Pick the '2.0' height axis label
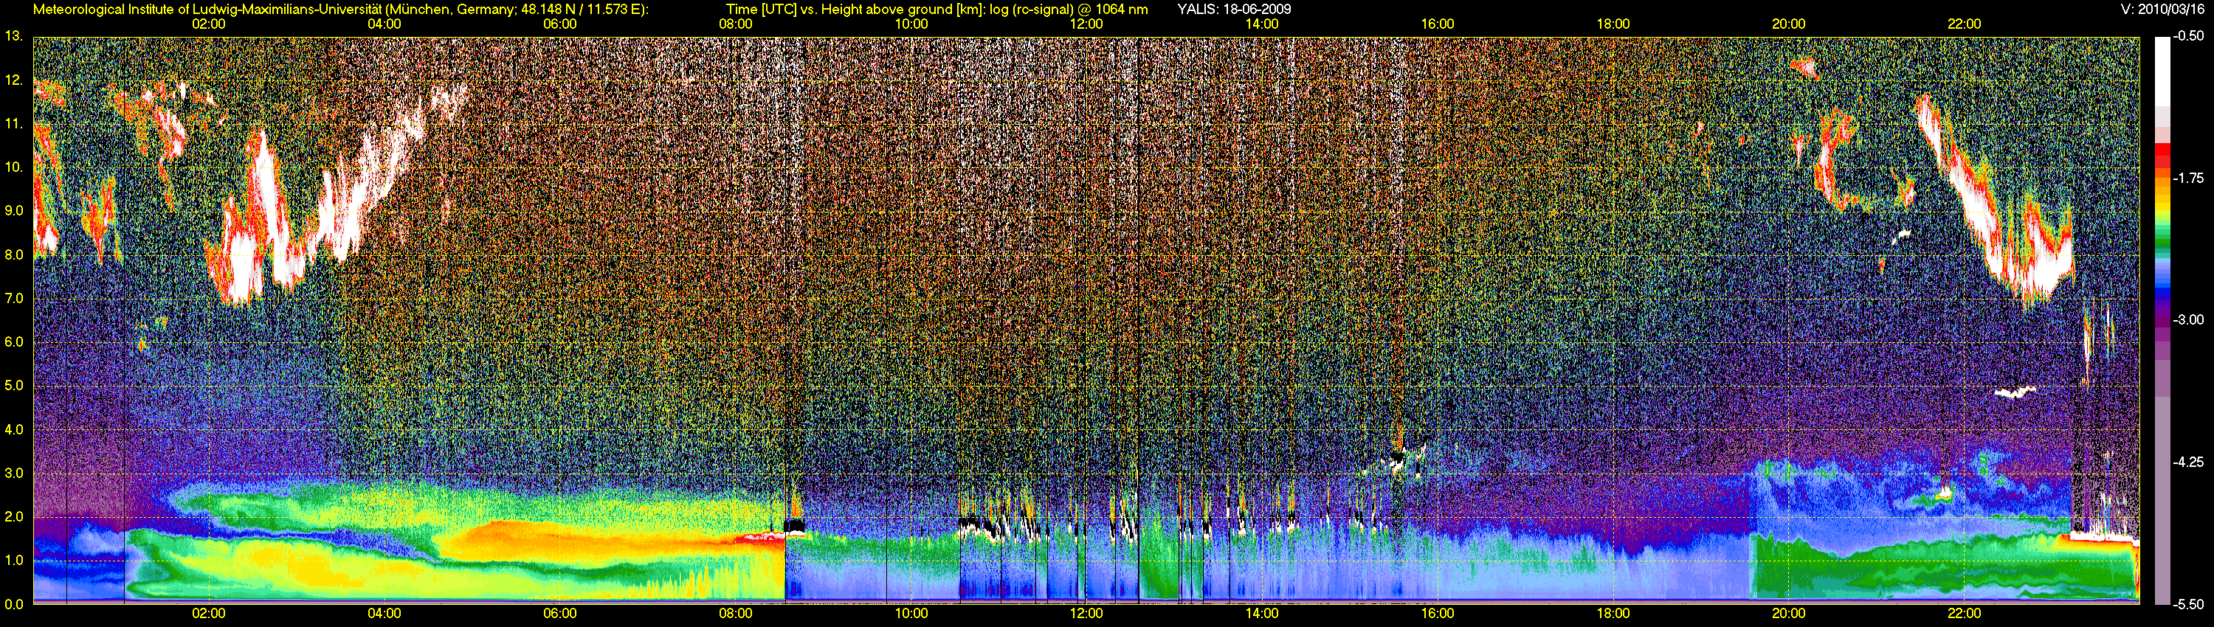 14,517
